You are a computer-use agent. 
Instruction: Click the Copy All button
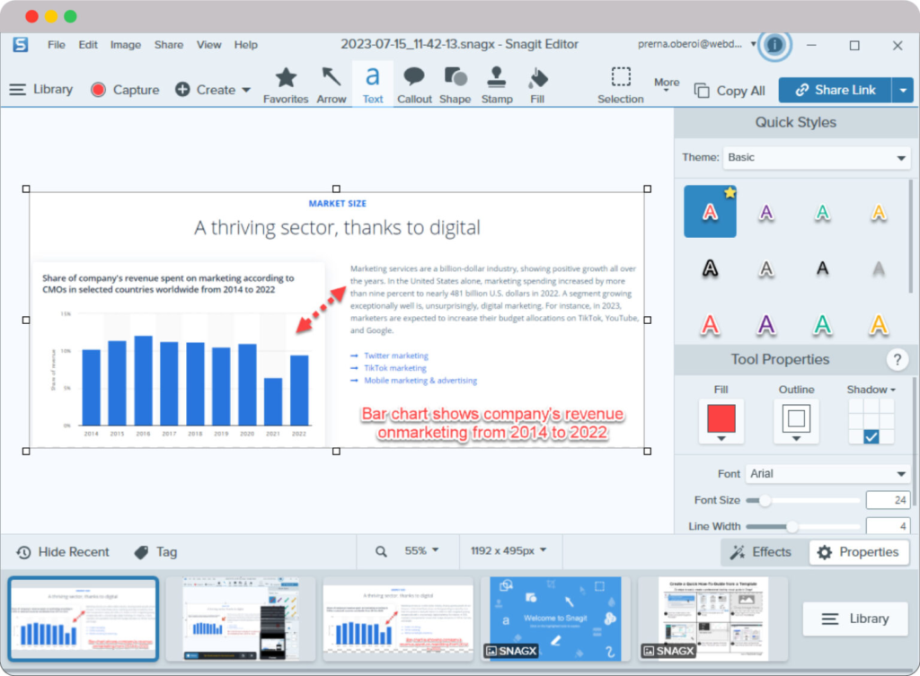730,91
